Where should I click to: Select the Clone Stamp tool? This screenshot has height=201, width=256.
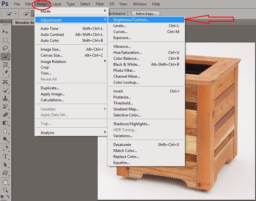pyautogui.click(x=5, y=98)
